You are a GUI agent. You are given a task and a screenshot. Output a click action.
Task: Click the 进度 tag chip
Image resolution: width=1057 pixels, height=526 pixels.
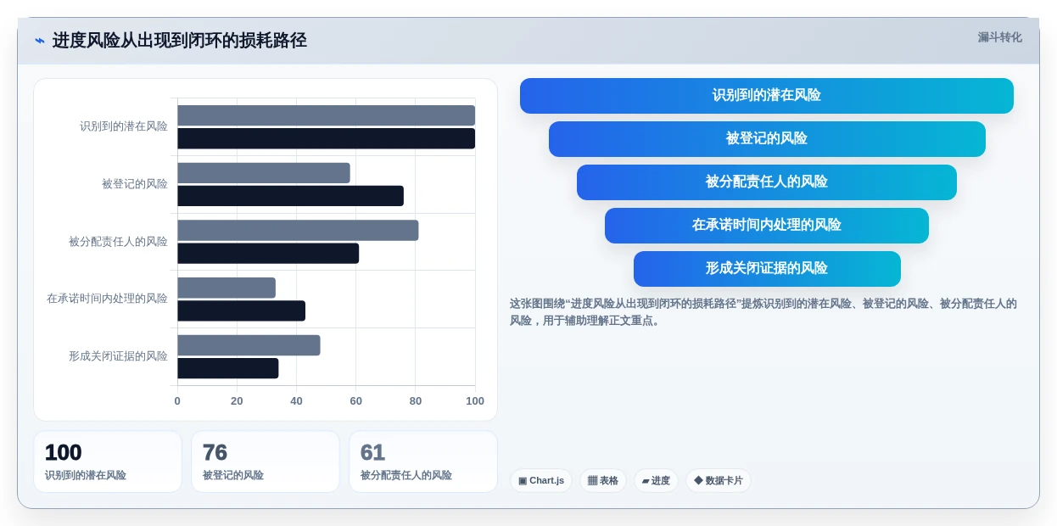click(x=656, y=480)
